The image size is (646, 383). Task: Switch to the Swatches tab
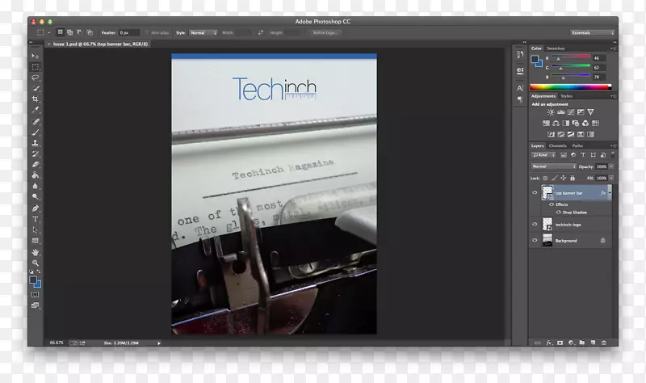556,48
